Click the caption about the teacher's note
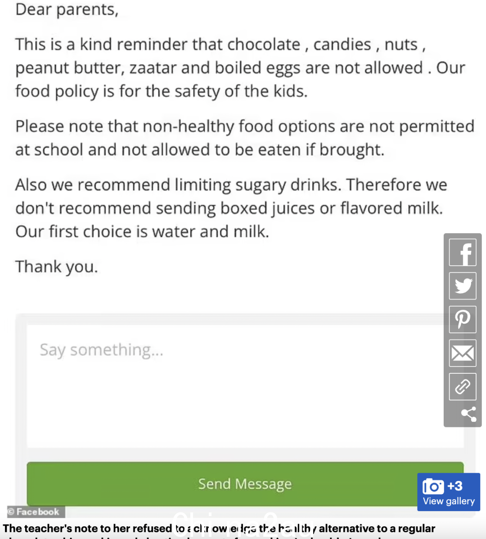This screenshot has height=539, width=486. (x=219, y=531)
